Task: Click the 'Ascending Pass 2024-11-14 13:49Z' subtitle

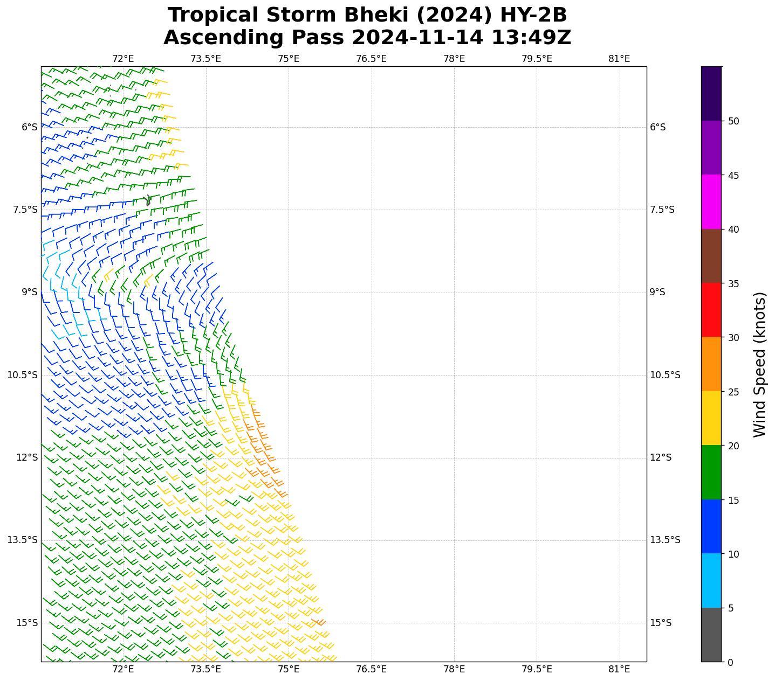Action: point(367,38)
